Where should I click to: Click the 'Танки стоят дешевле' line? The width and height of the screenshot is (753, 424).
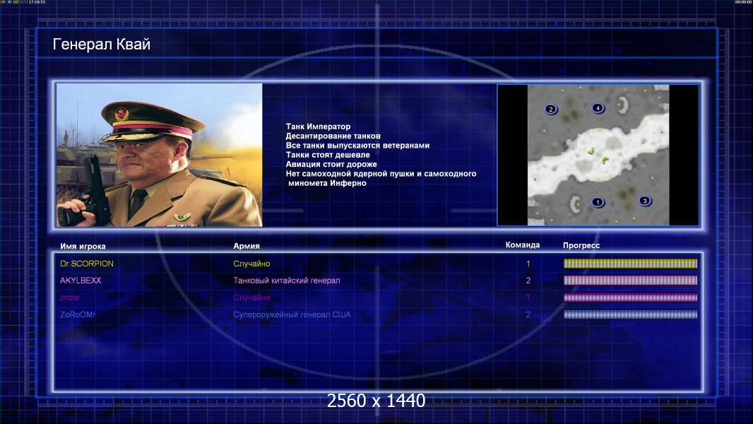coord(328,155)
